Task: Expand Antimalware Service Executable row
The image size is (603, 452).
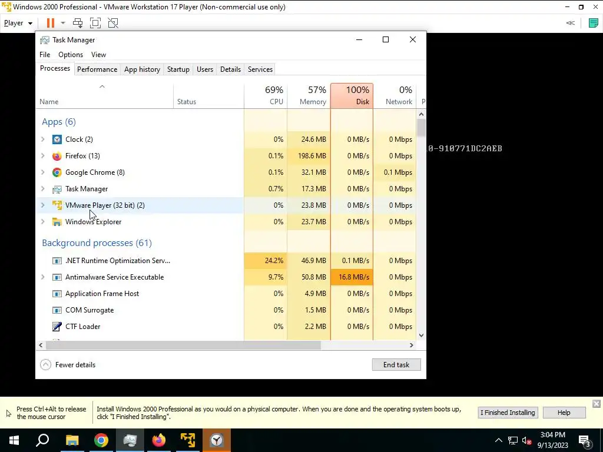Action: pos(43,277)
